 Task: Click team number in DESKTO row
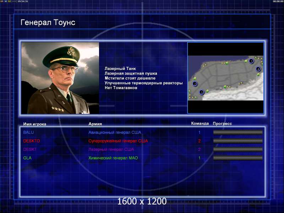click(200, 141)
